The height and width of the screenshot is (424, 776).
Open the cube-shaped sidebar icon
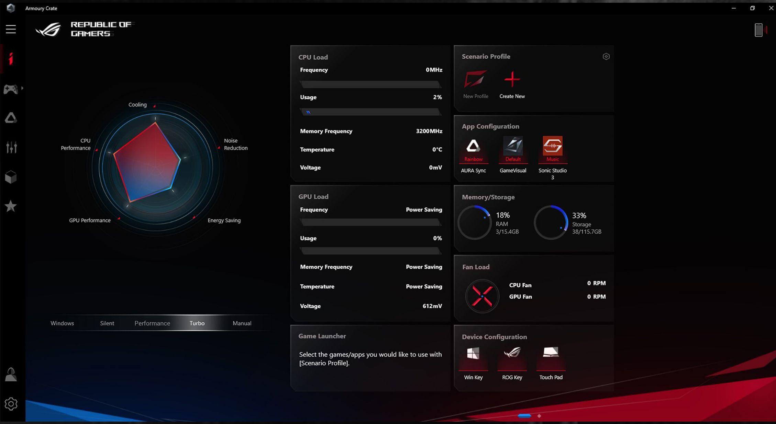tap(11, 177)
